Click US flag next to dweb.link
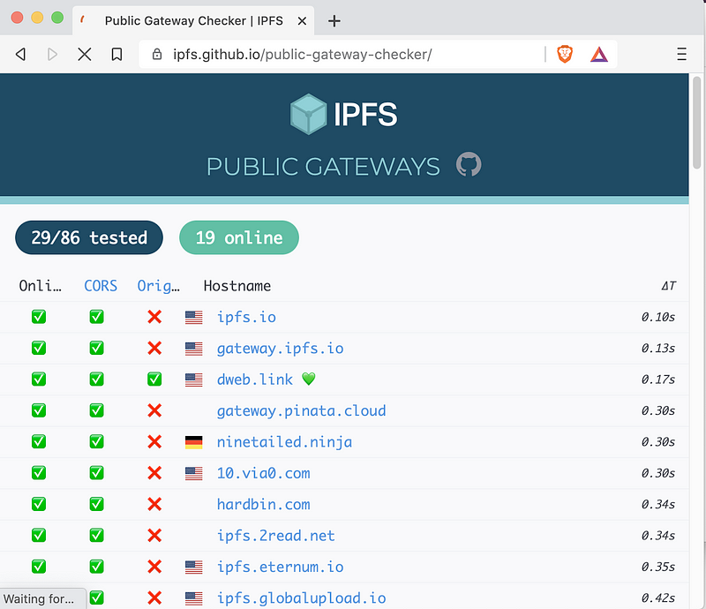 193,380
